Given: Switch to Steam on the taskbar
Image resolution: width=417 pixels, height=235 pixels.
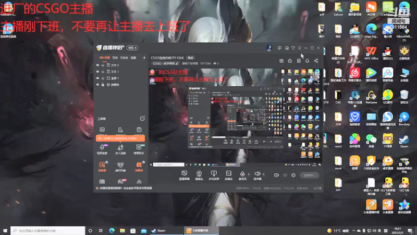Looking at the screenshot, I should (166, 230).
